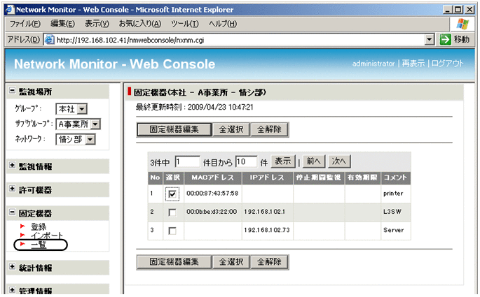480x297 pixels.
Task: Open the ツール(T) menu
Action: pyautogui.click(x=185, y=24)
